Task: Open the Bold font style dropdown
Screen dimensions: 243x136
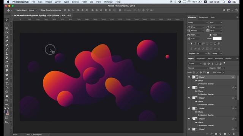Action: pyautogui.click(x=216, y=23)
